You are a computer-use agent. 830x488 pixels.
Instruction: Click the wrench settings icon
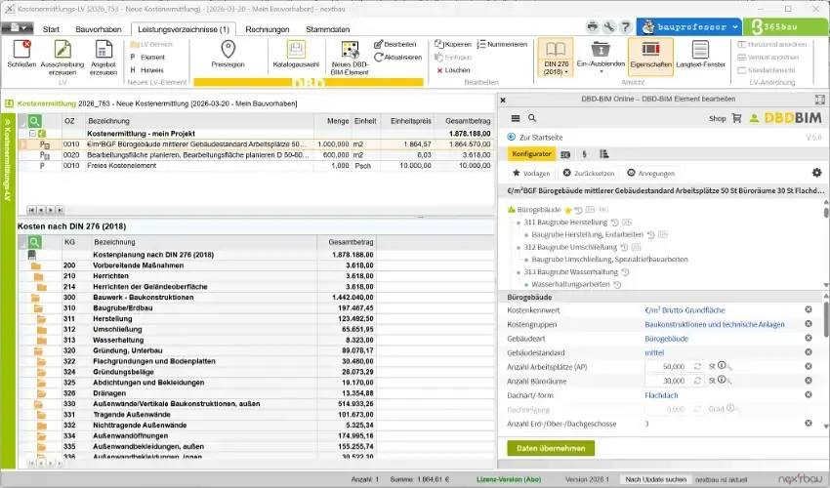coord(608,26)
